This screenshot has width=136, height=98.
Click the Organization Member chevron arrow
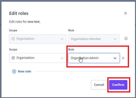click(115, 39)
